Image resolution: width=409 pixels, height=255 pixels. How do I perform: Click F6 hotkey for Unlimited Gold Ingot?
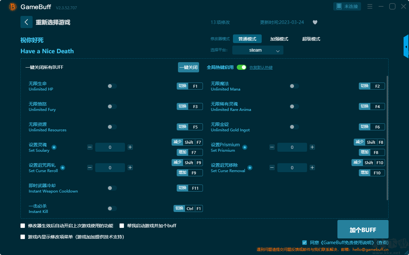372,127
